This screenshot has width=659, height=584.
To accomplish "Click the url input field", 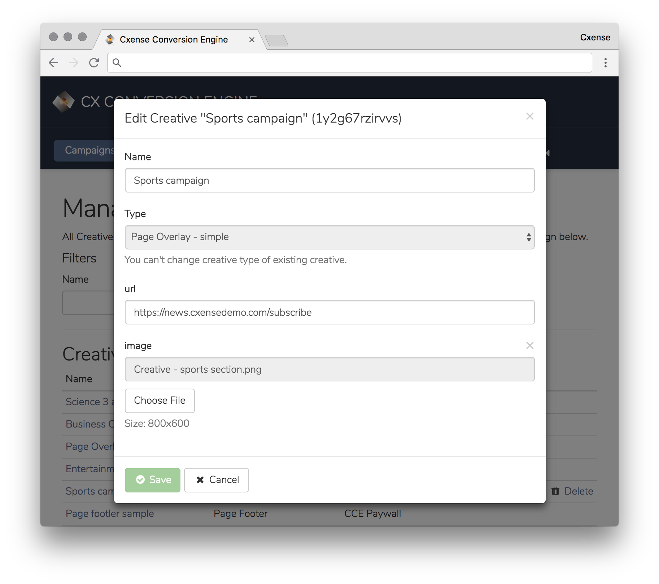I will pyautogui.click(x=329, y=312).
